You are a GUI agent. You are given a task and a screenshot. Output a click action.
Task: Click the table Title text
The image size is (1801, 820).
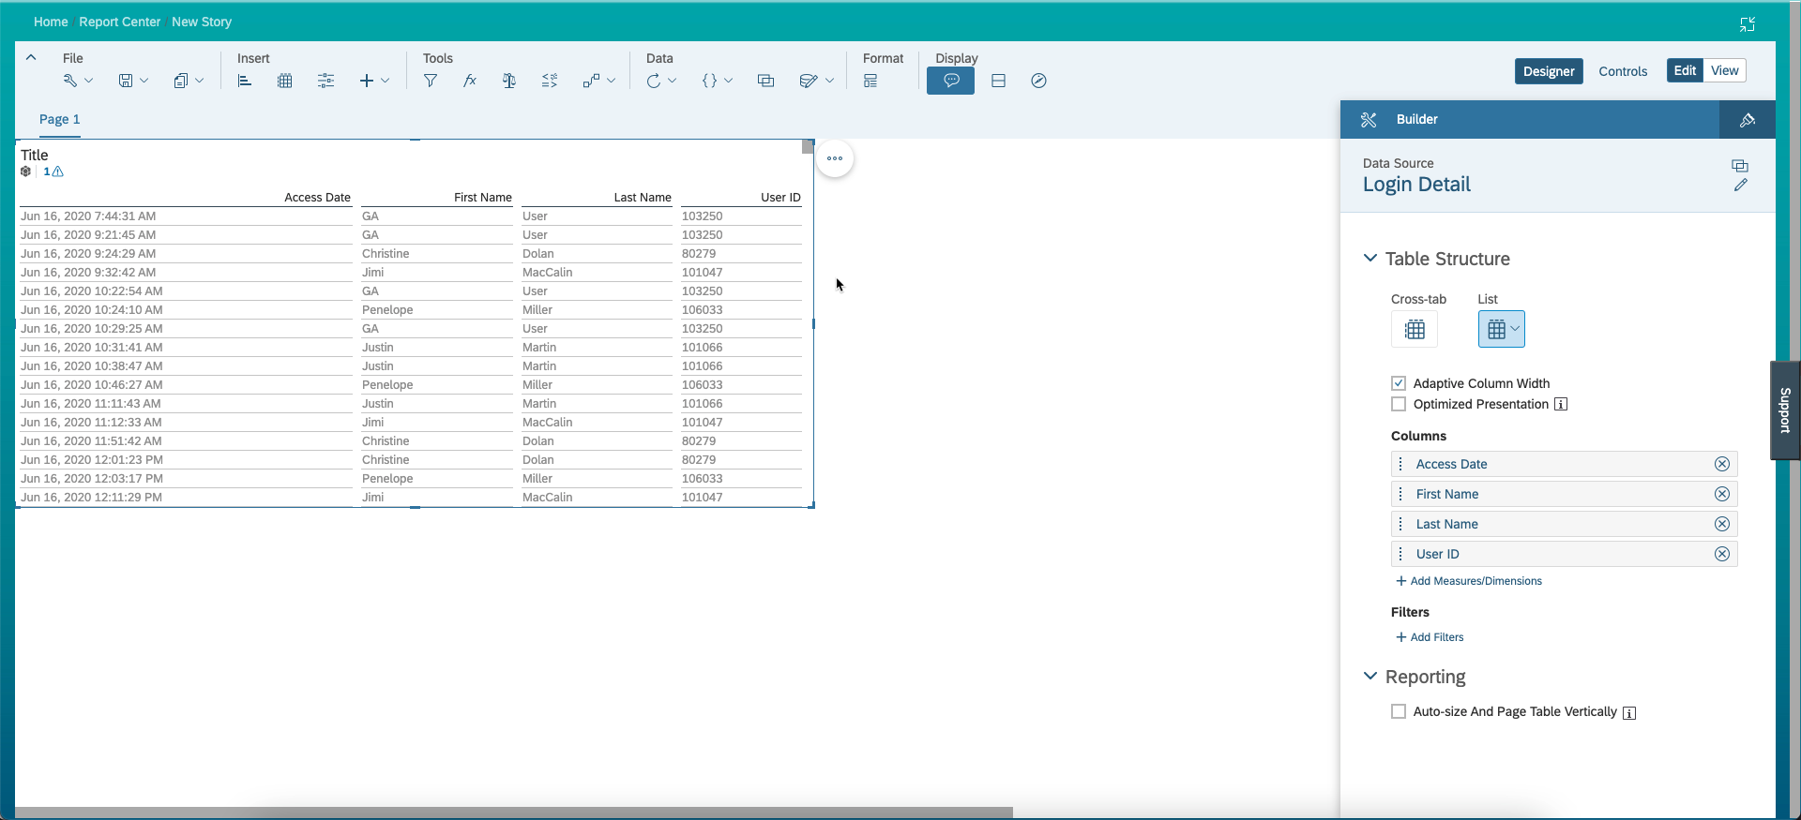click(x=35, y=155)
